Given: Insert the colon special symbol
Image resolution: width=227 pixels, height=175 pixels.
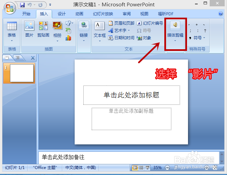Looking at the screenshot, I should click(x=198, y=31).
